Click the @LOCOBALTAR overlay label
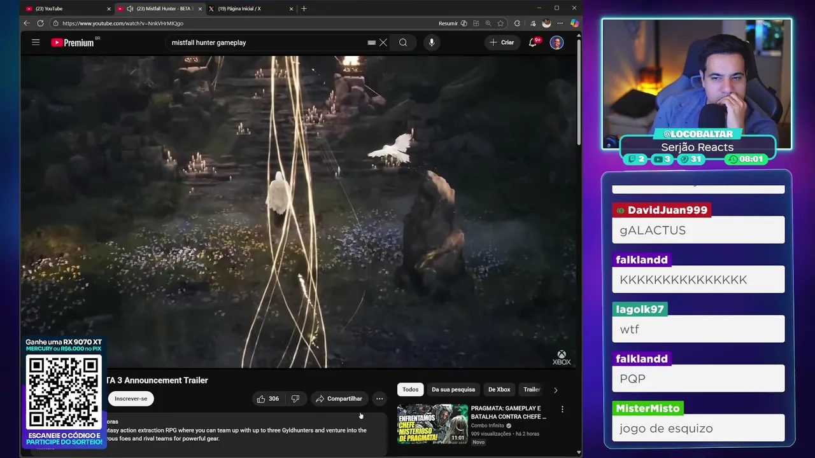The width and height of the screenshot is (815, 458). [x=697, y=134]
